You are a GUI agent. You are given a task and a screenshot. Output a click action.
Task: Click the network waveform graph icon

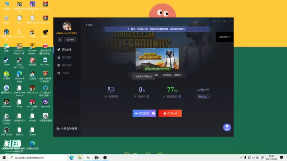click(203, 90)
